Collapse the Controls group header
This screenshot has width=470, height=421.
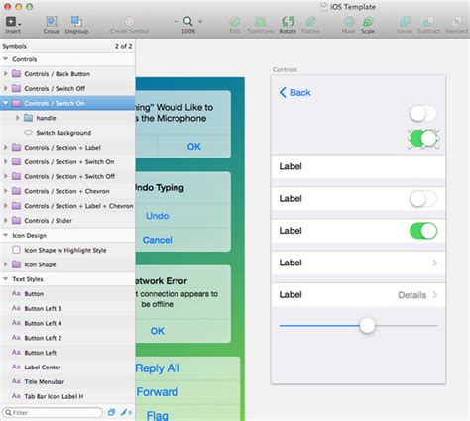[5, 59]
